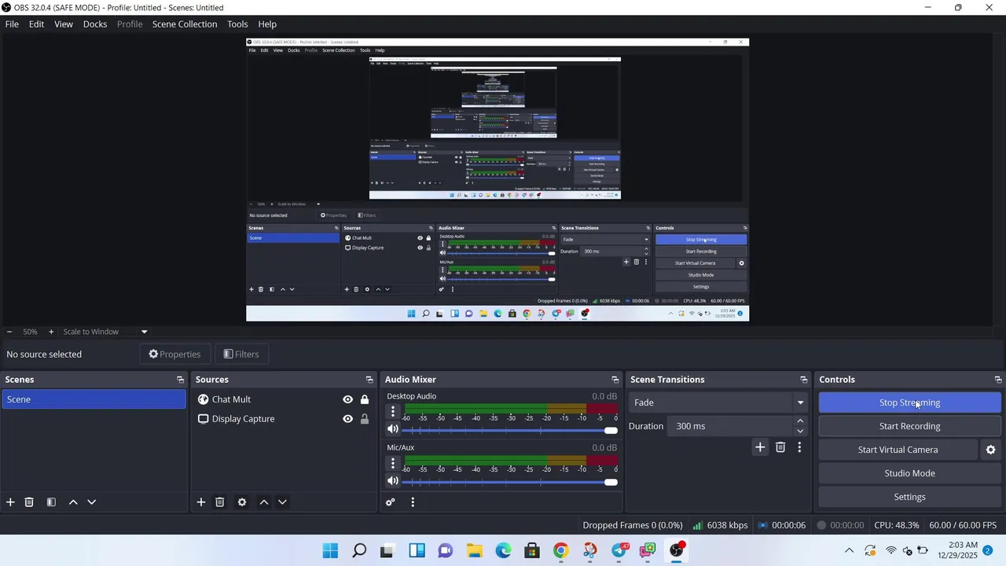Move source down in the Sources list
The height and width of the screenshot is (566, 1006).
coord(282,502)
